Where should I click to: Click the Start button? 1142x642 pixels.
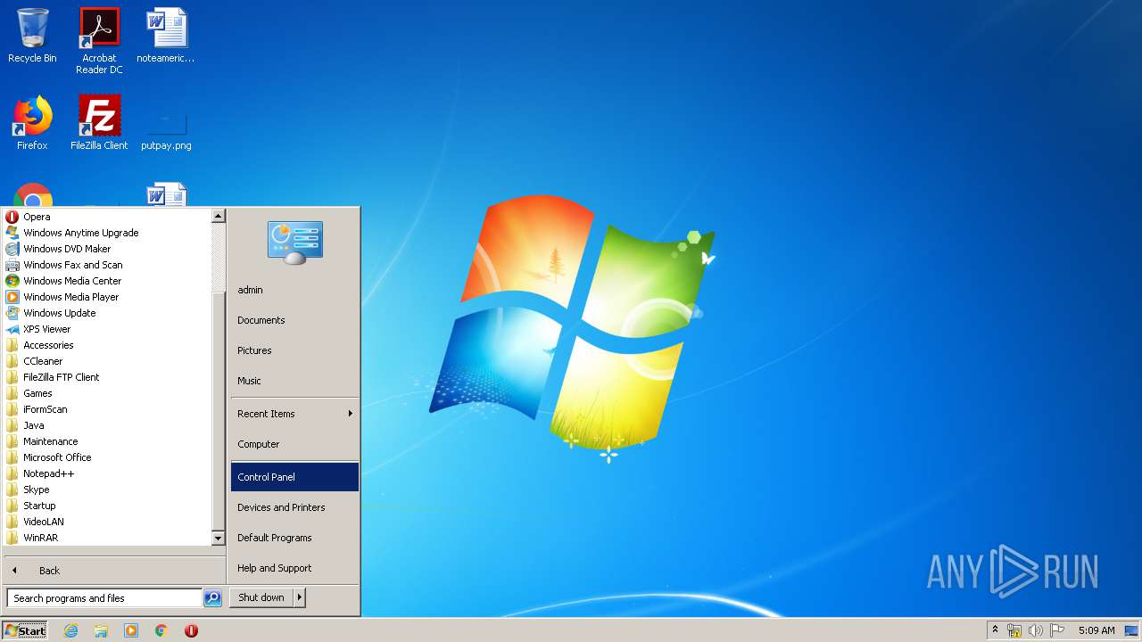(x=25, y=630)
